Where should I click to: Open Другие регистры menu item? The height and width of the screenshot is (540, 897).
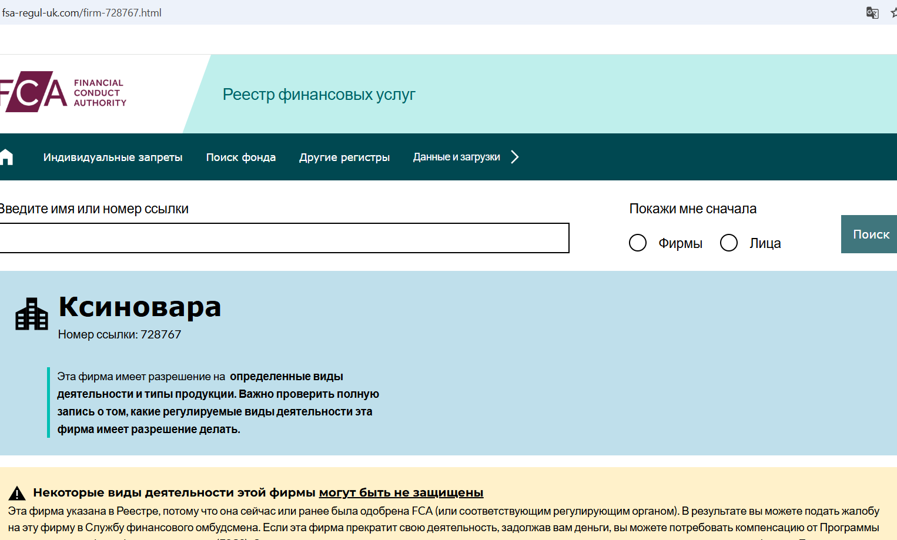pos(344,157)
